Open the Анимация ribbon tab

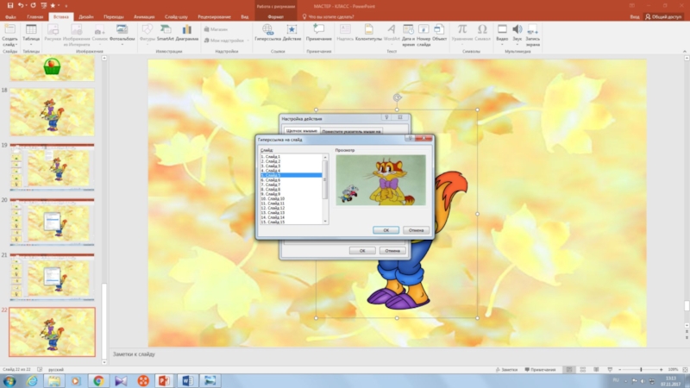pyautogui.click(x=143, y=16)
